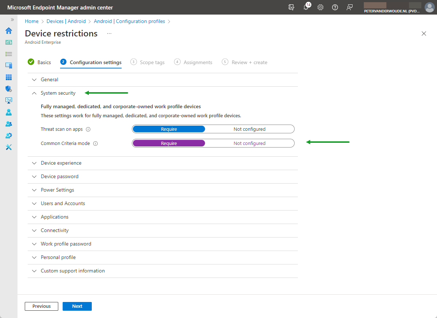This screenshot has height=318, width=437.
Task: Click the Require segment for Common Criteria mode
Action: point(169,143)
